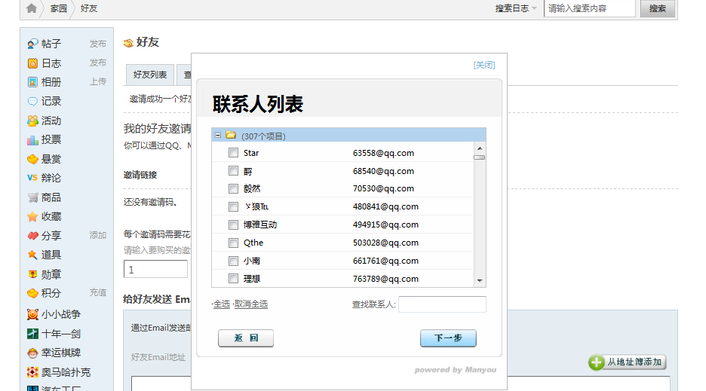Open the 相册 sidebar icon

[x=32, y=82]
